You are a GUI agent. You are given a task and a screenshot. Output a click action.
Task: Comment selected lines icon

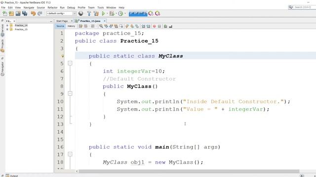(x=165, y=26)
